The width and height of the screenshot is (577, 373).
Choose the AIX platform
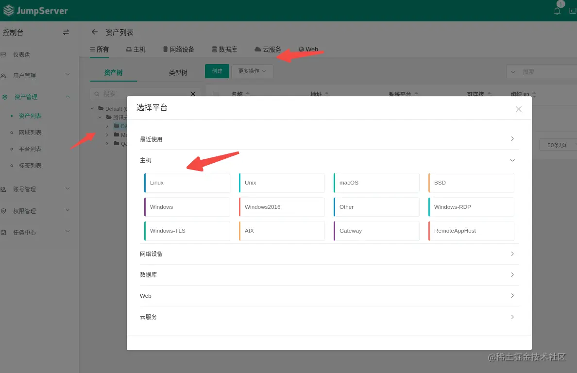coord(282,231)
